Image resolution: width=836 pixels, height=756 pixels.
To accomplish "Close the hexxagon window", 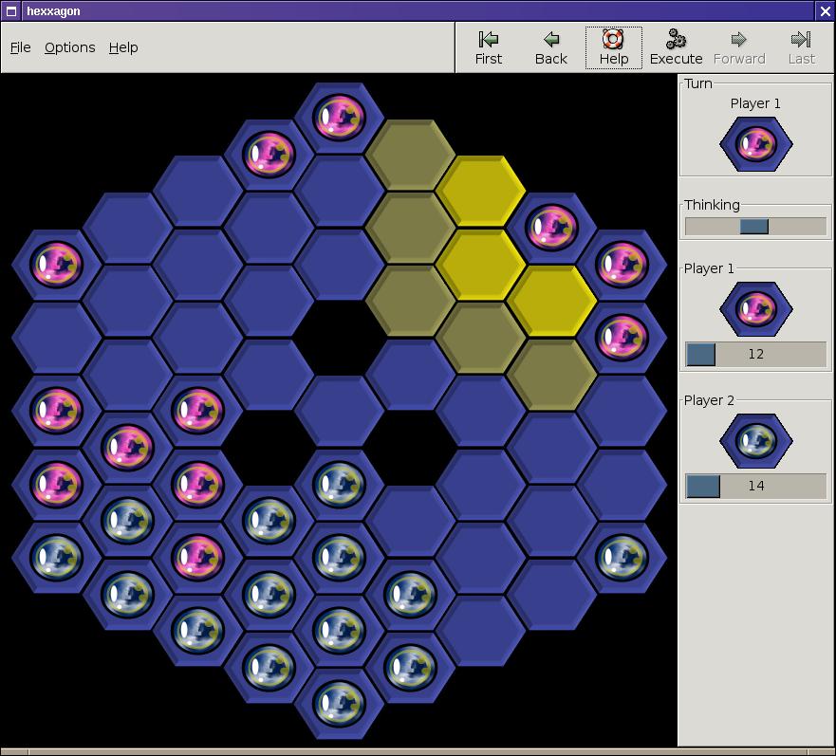I will pos(825,10).
